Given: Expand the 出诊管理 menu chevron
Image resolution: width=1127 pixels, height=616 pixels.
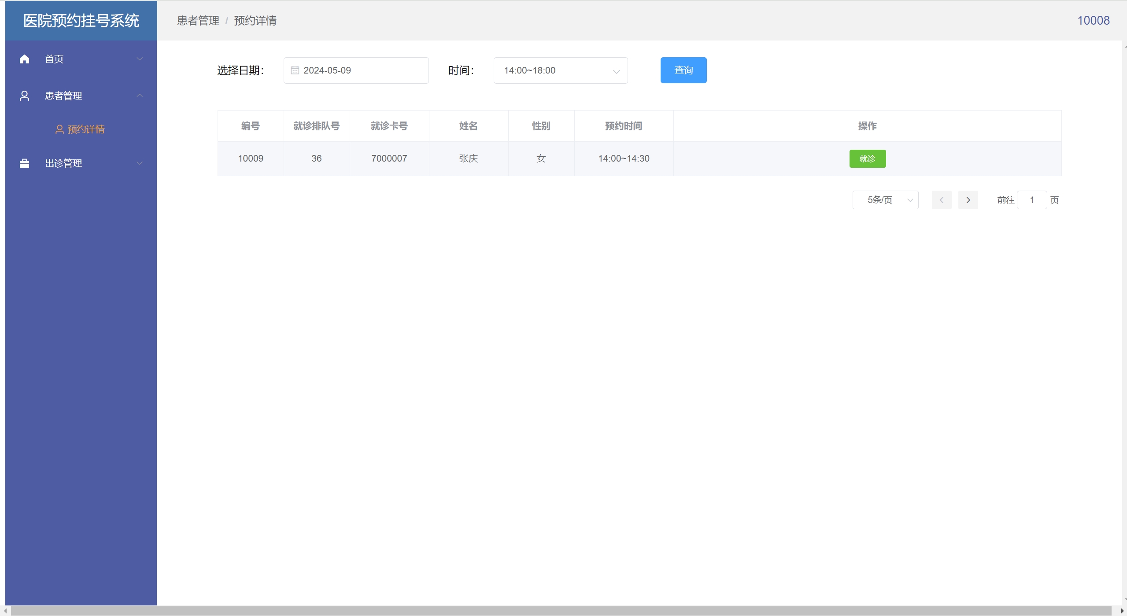Looking at the screenshot, I should click(x=140, y=163).
